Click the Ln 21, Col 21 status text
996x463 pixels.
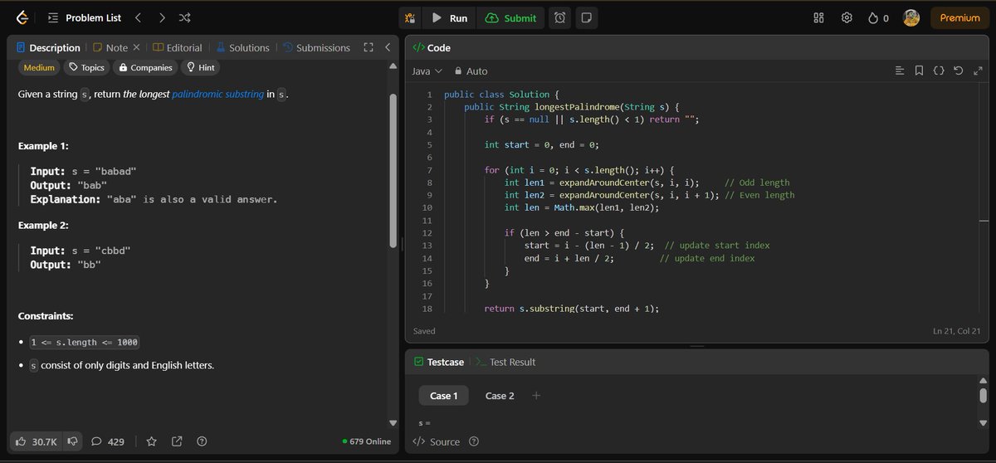957,331
